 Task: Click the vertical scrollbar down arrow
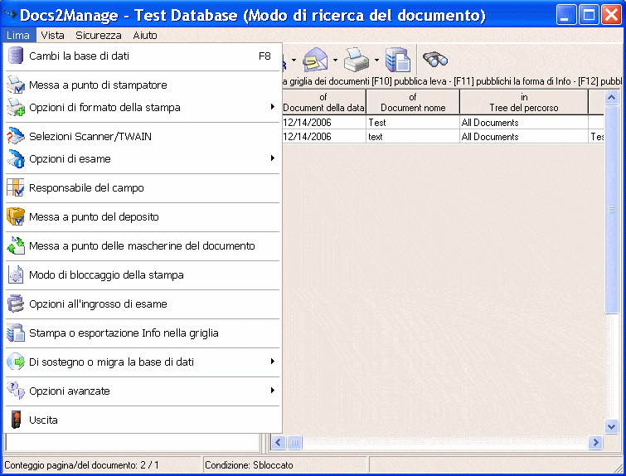[611, 426]
